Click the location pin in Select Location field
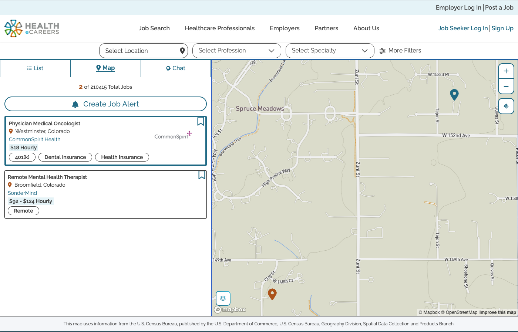This screenshot has height=332, width=518. (182, 51)
